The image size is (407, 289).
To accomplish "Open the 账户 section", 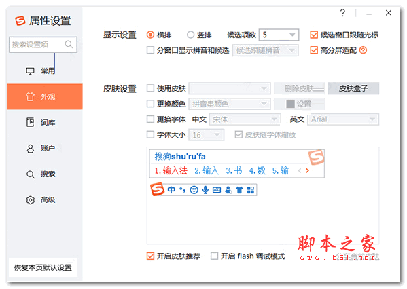I will pos(44,149).
